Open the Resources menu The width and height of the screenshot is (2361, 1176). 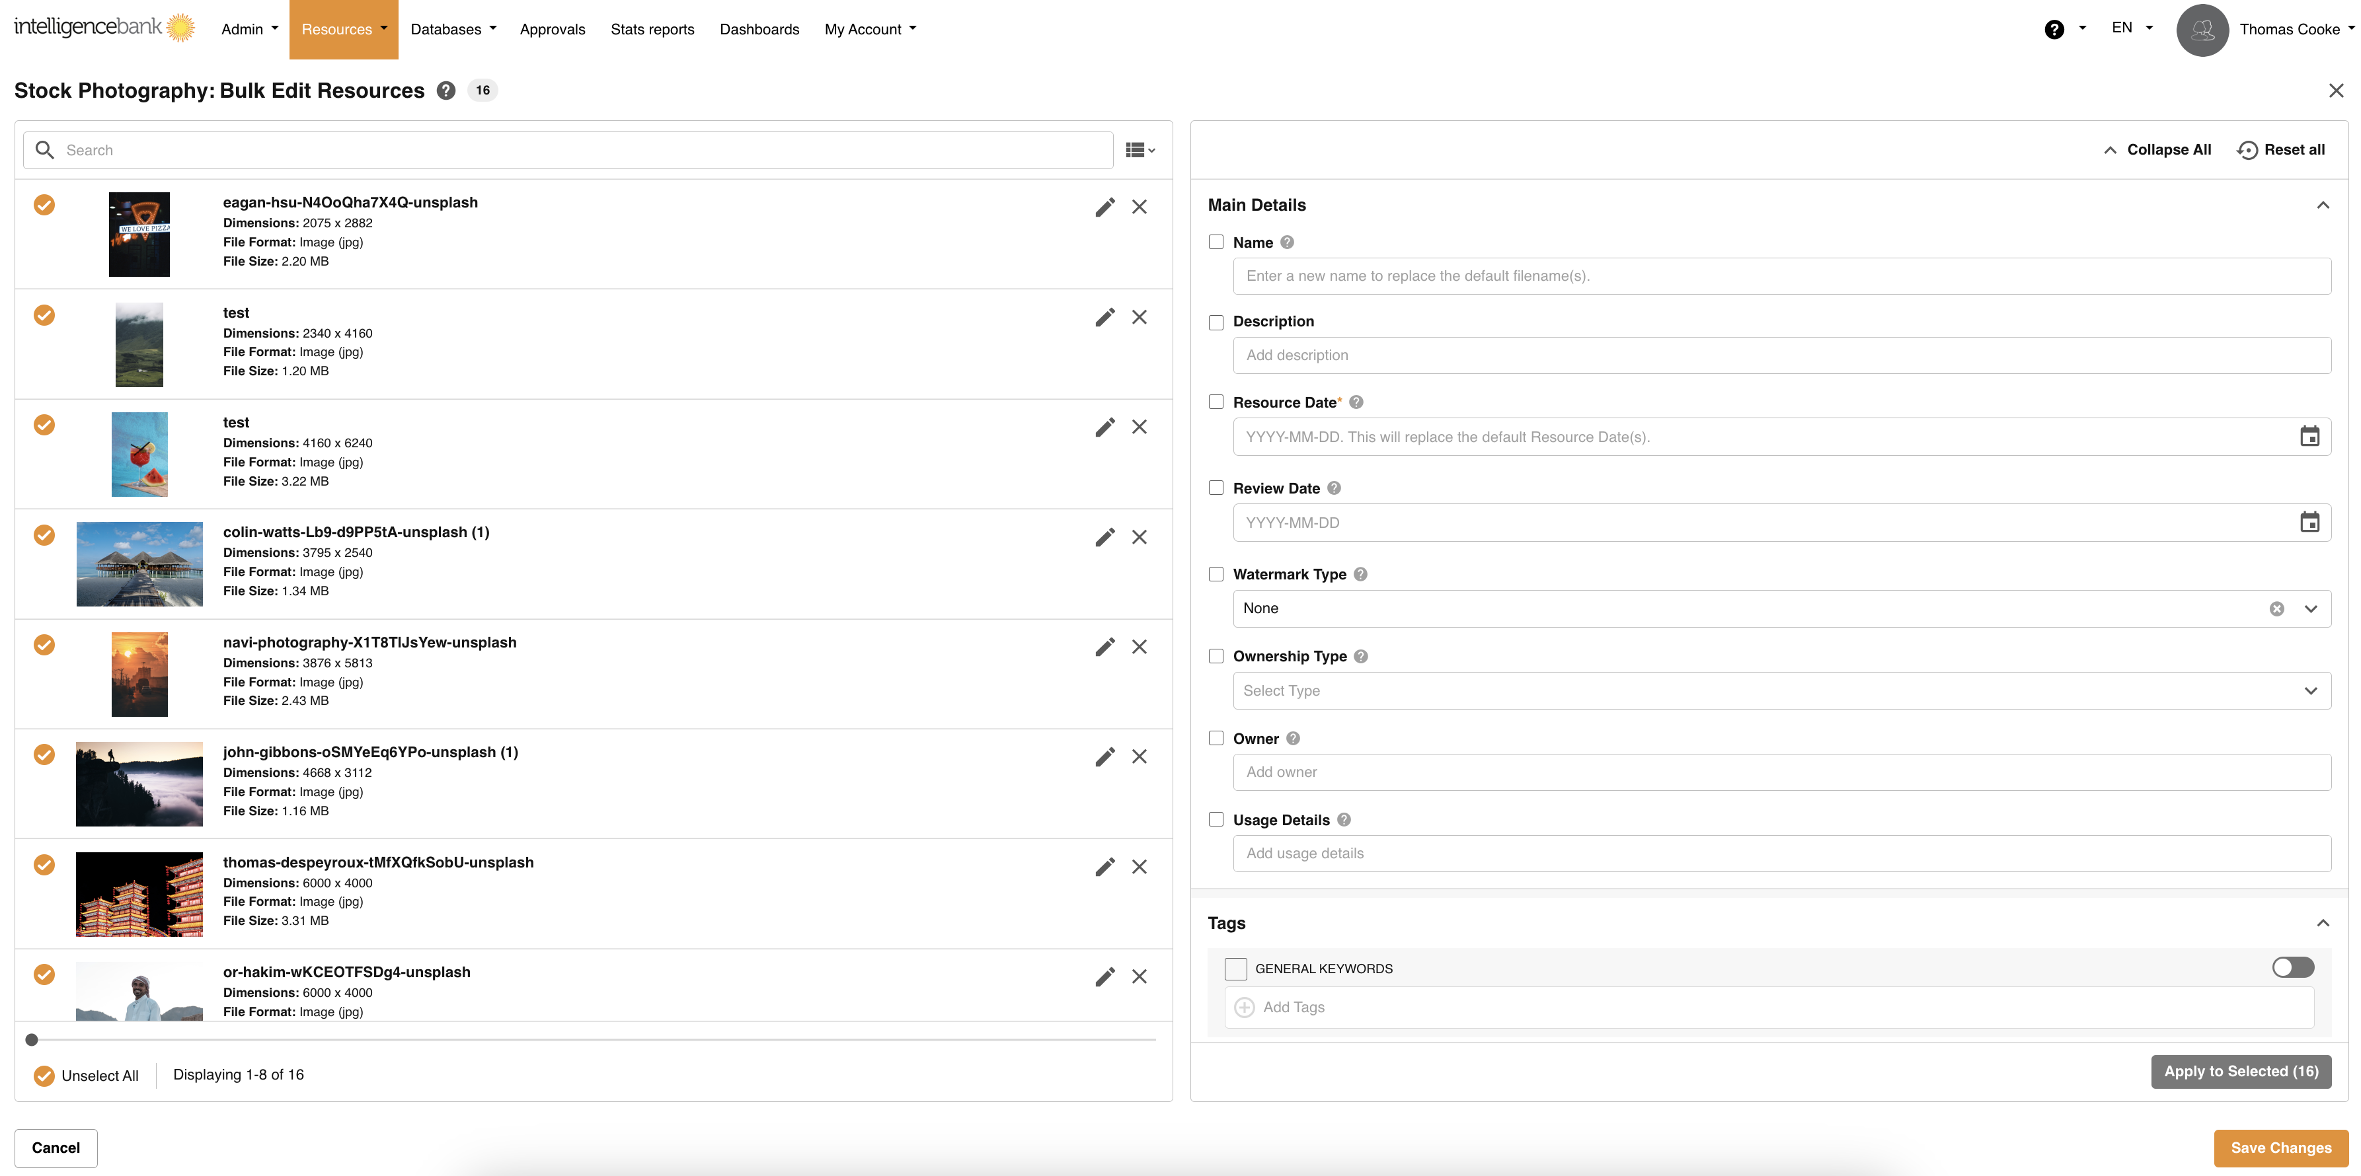pyautogui.click(x=344, y=28)
